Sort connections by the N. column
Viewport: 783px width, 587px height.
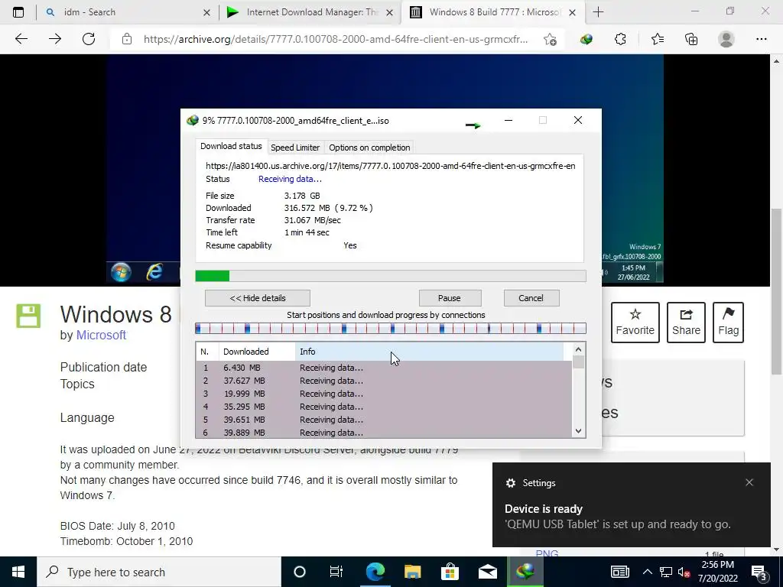207,352
